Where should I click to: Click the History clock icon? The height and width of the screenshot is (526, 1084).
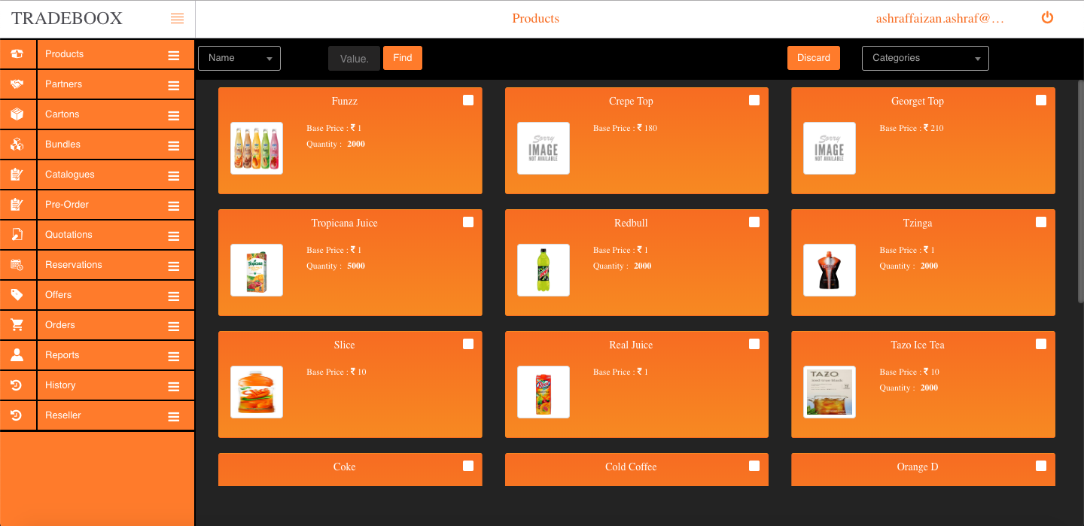(x=17, y=385)
